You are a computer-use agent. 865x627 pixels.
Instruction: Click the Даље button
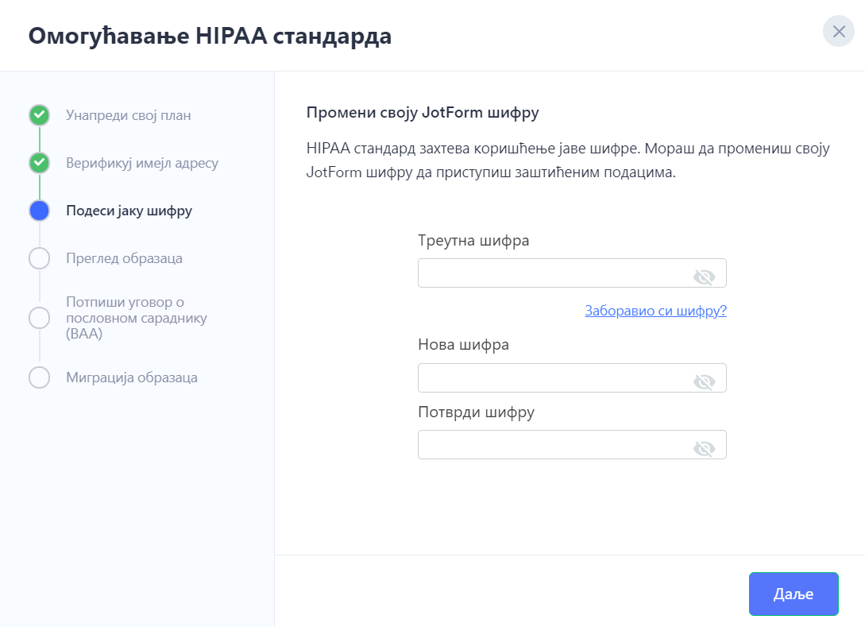click(x=794, y=594)
